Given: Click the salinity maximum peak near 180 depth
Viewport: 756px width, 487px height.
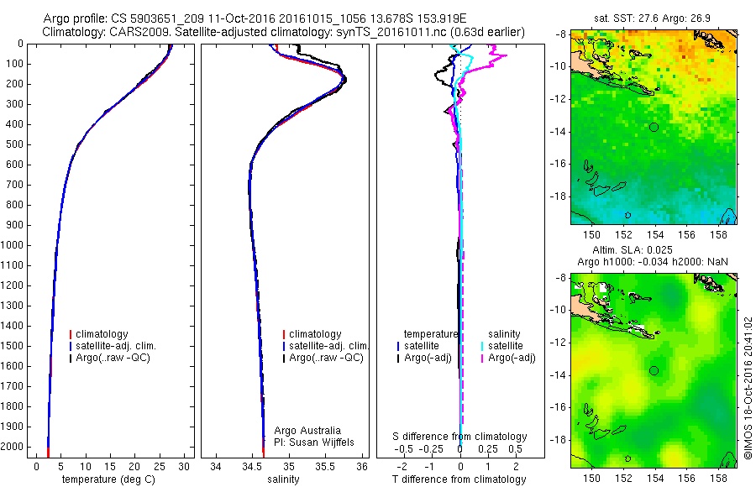Looking at the screenshot, I should coord(344,80).
